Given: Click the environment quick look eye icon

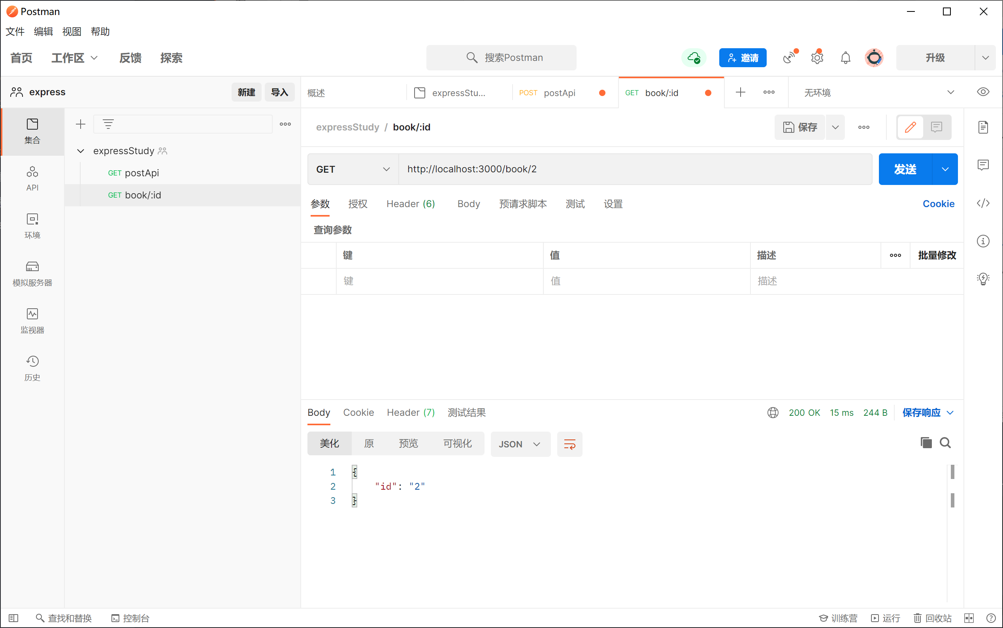Looking at the screenshot, I should coord(983,92).
